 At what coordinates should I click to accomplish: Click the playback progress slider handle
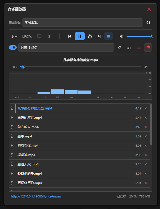click(x=23, y=67)
